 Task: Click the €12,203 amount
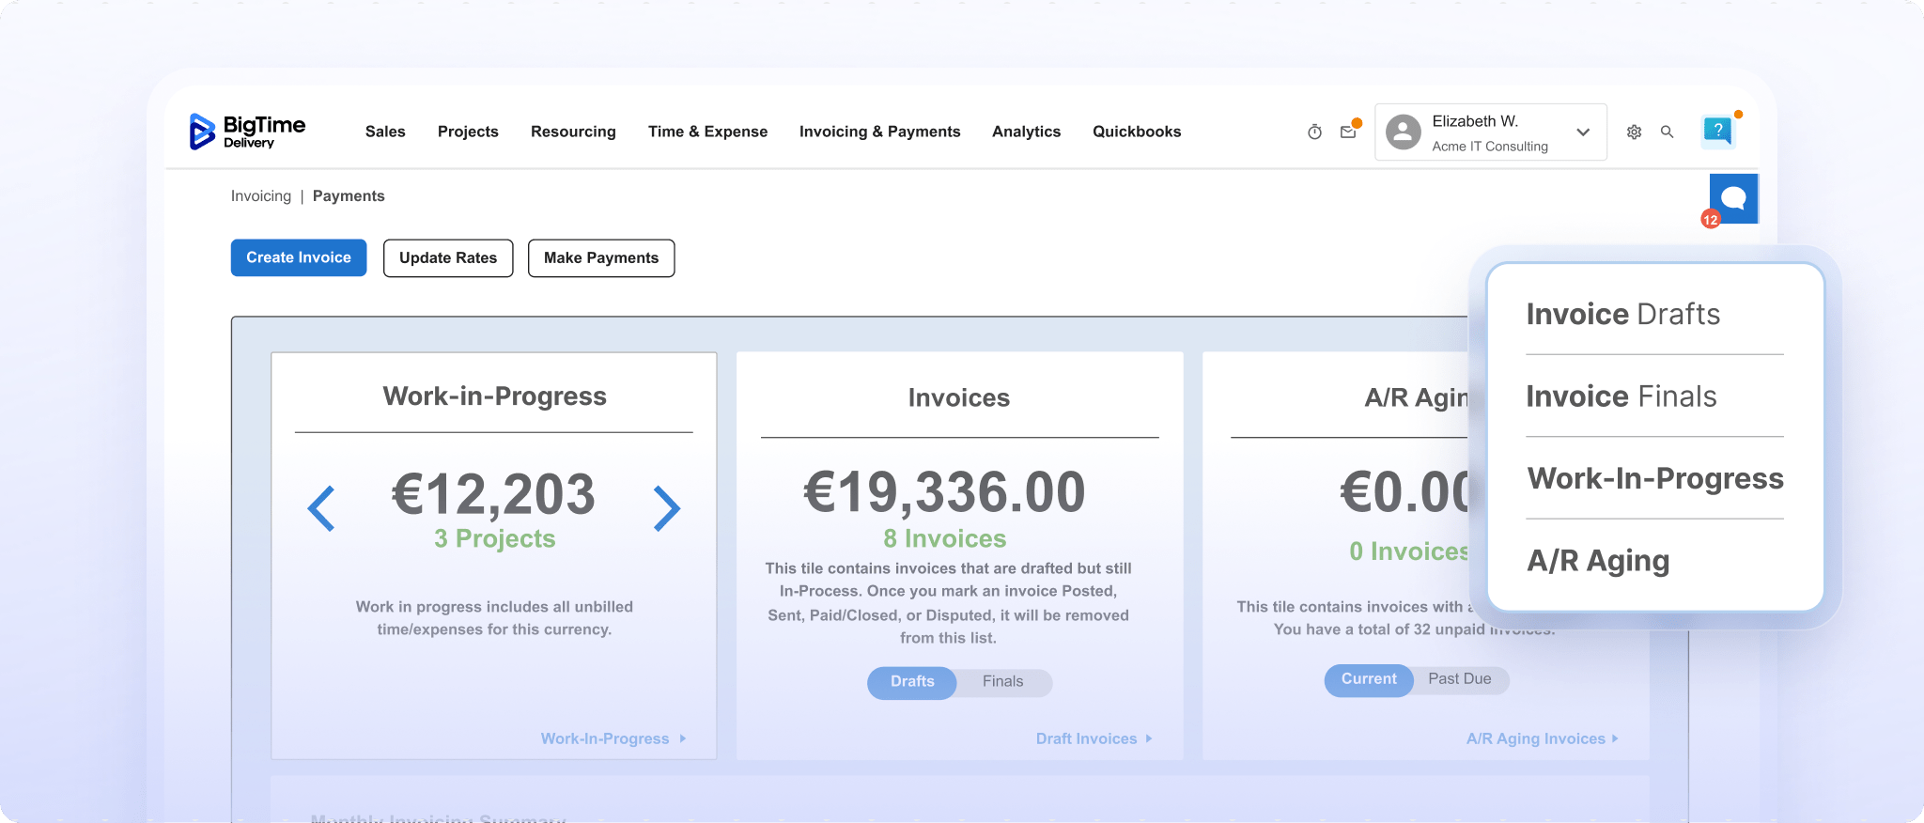[494, 494]
